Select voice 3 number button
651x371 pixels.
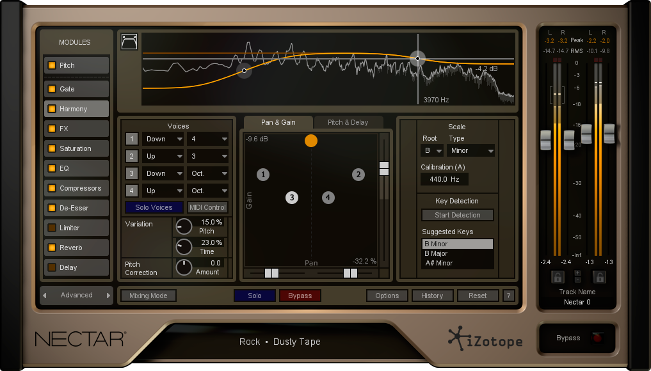coord(132,173)
